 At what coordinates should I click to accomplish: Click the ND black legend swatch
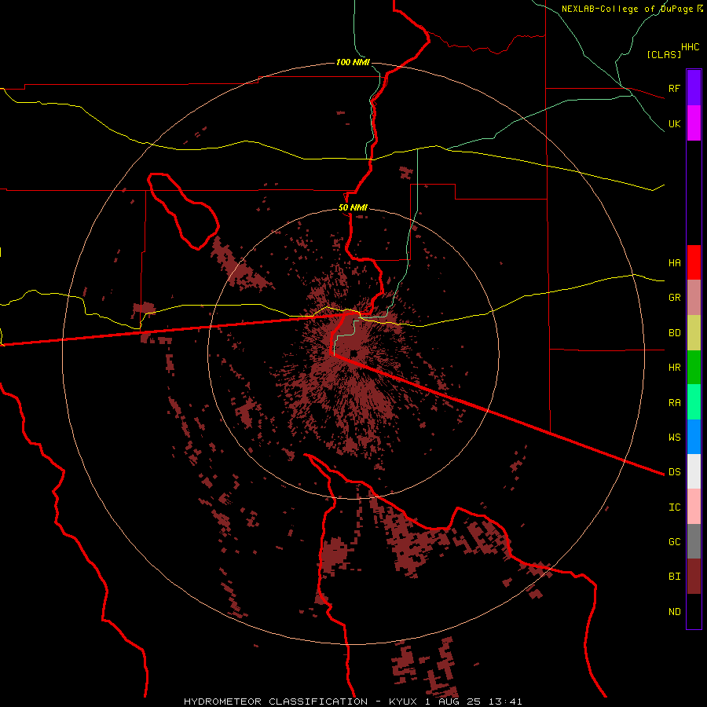pos(694,611)
